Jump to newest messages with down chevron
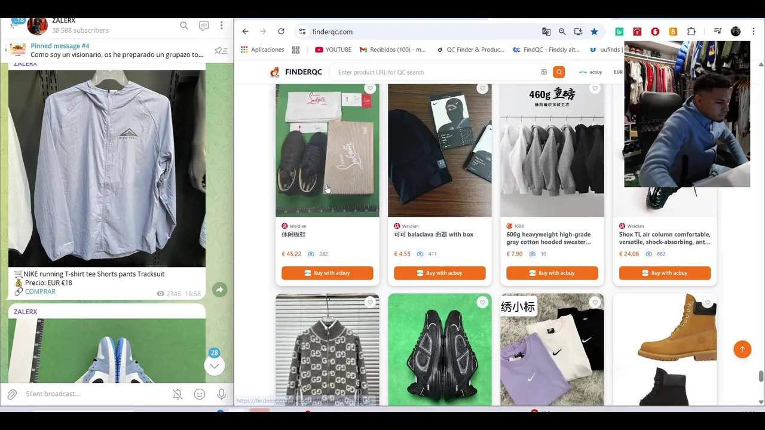This screenshot has height=430, width=765. pos(215,365)
